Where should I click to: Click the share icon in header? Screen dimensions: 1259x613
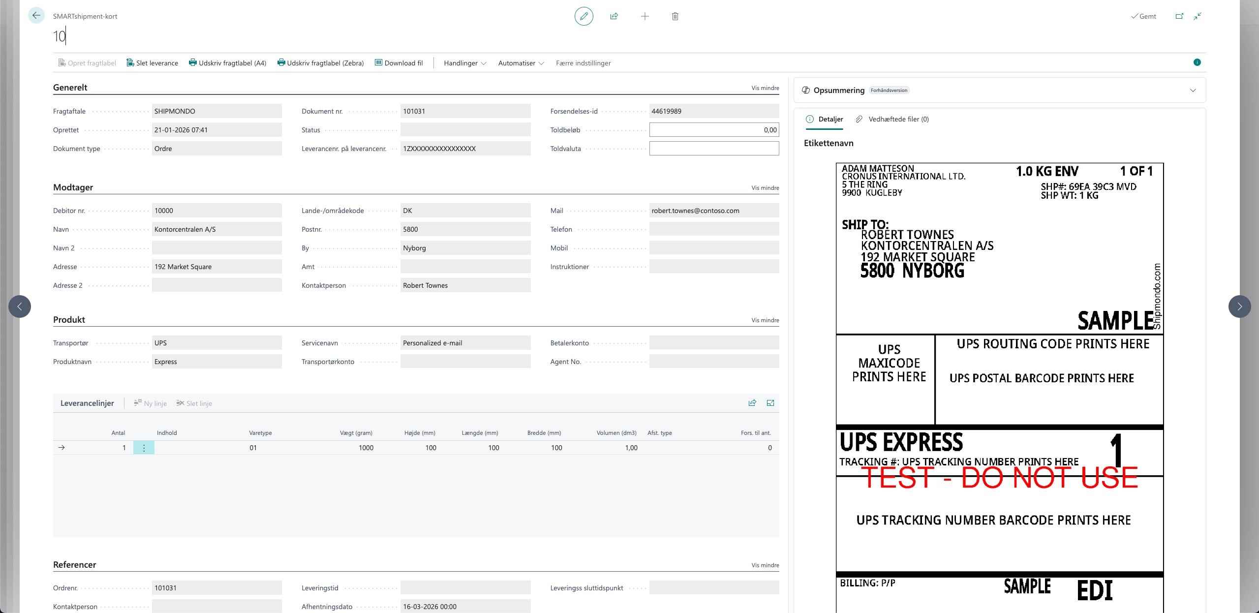tap(614, 16)
